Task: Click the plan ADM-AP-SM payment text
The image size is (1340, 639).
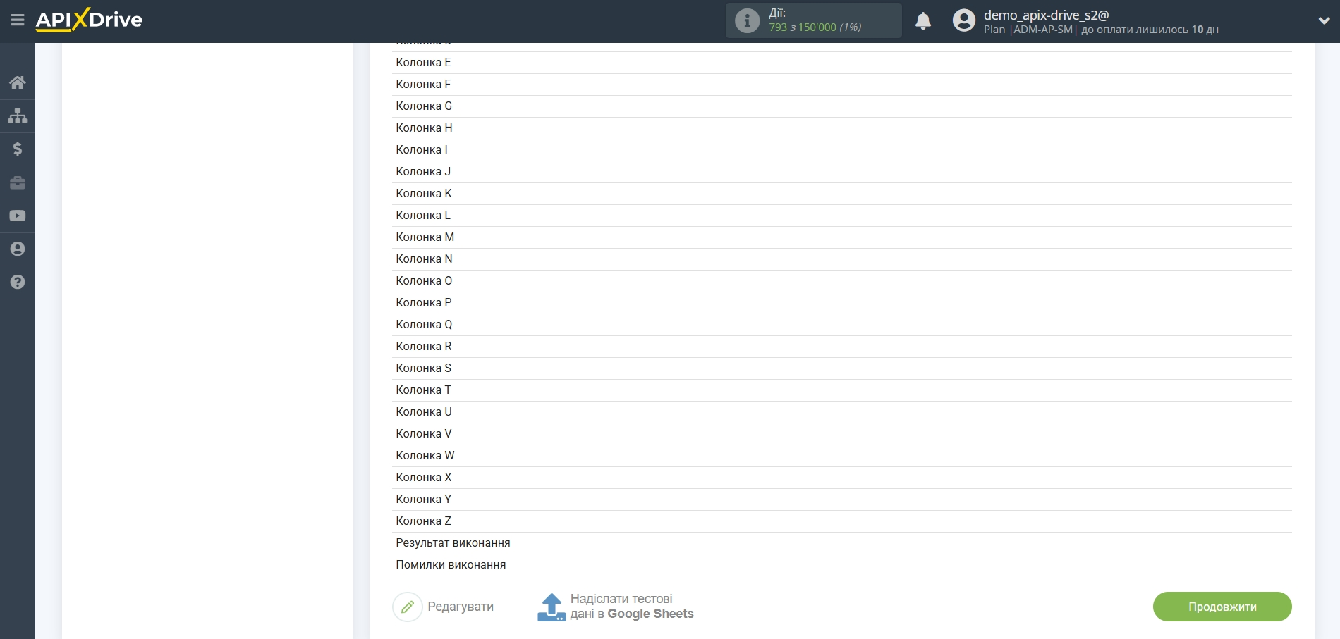Action: pos(1101,30)
